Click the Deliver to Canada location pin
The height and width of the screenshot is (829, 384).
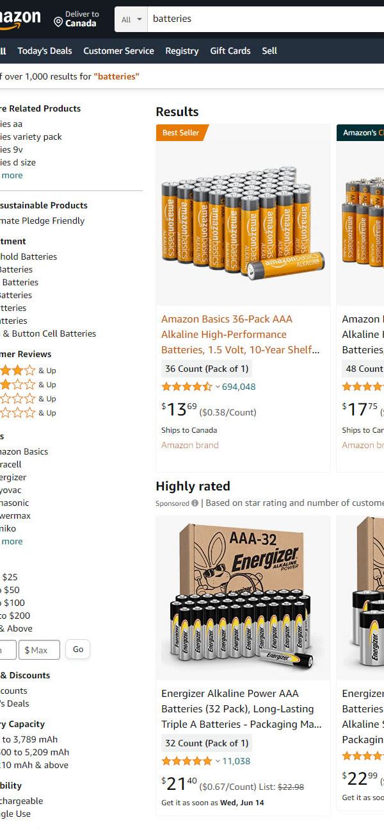[58, 22]
